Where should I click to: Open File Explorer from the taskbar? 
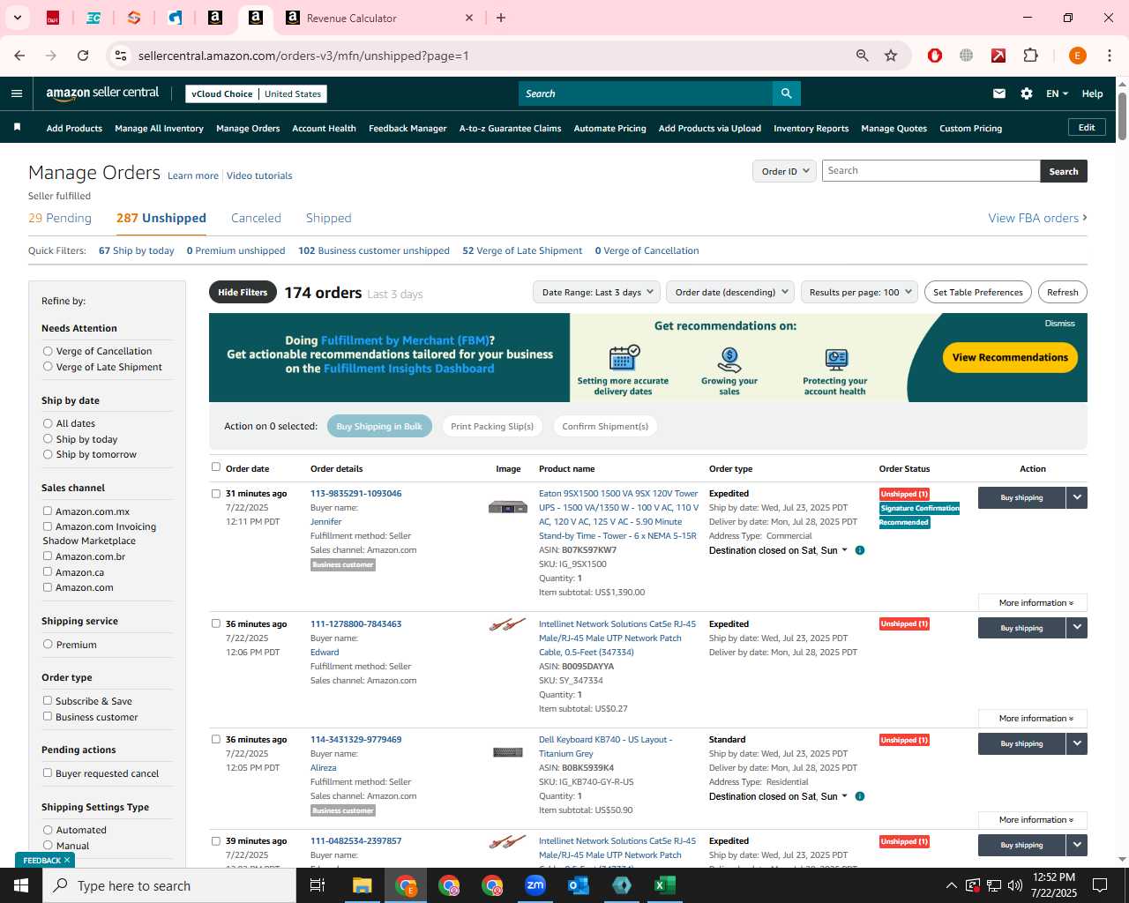coord(363,885)
